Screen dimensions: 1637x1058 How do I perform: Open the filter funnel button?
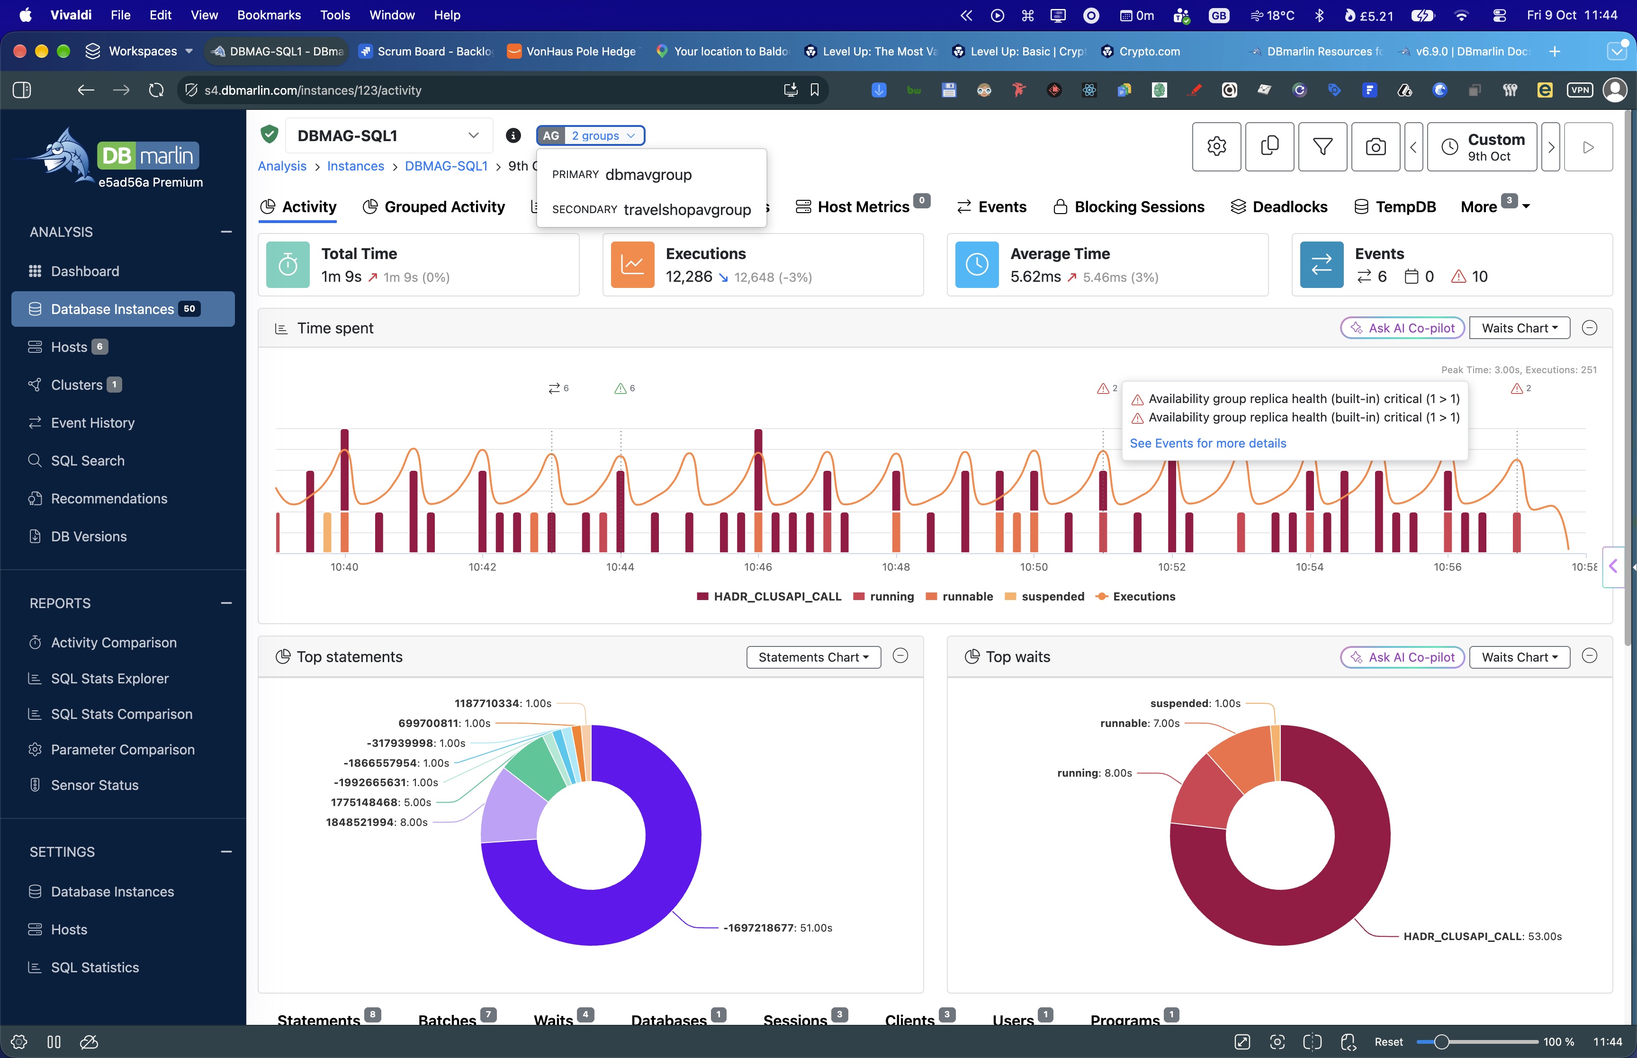1322,146
